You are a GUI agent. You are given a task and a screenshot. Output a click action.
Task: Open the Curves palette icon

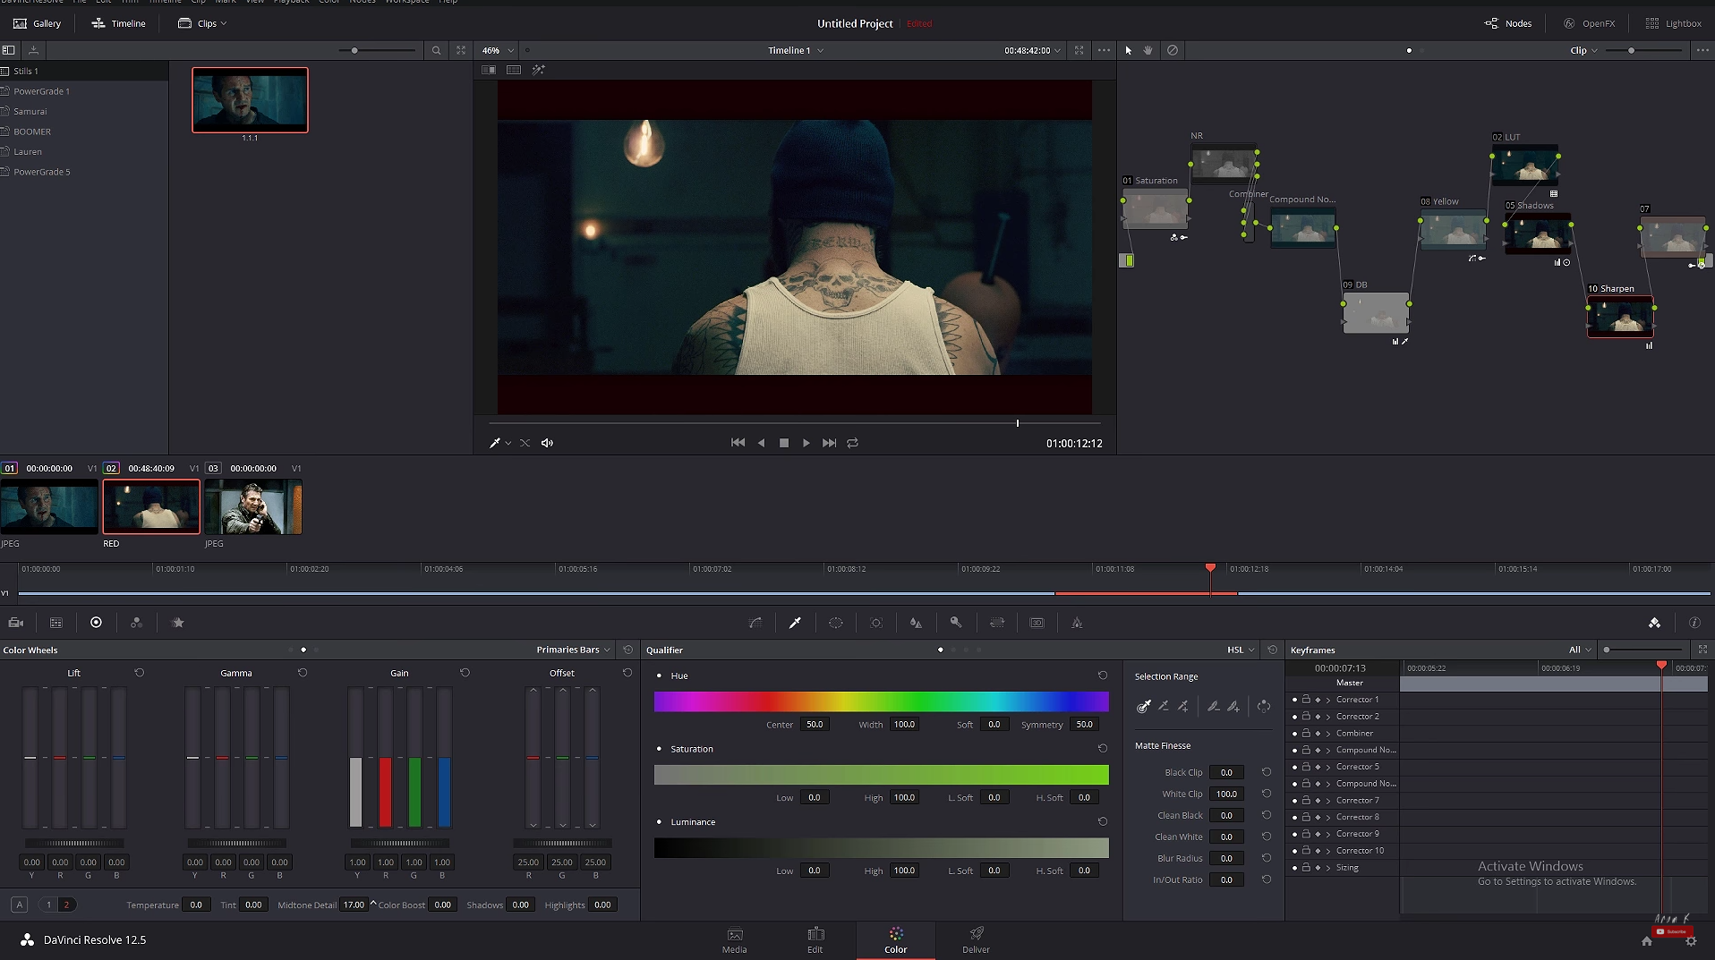[x=755, y=623]
